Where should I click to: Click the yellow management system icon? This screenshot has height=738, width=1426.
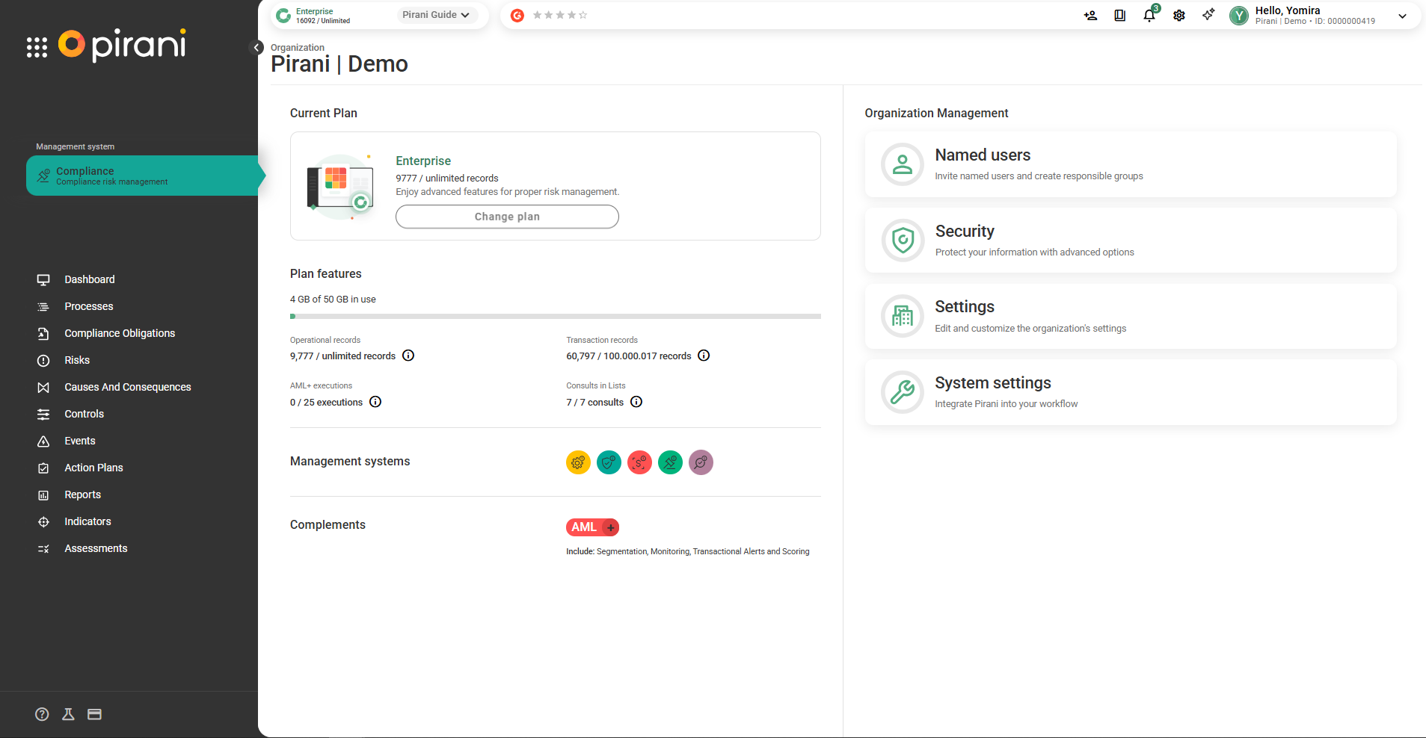point(578,462)
